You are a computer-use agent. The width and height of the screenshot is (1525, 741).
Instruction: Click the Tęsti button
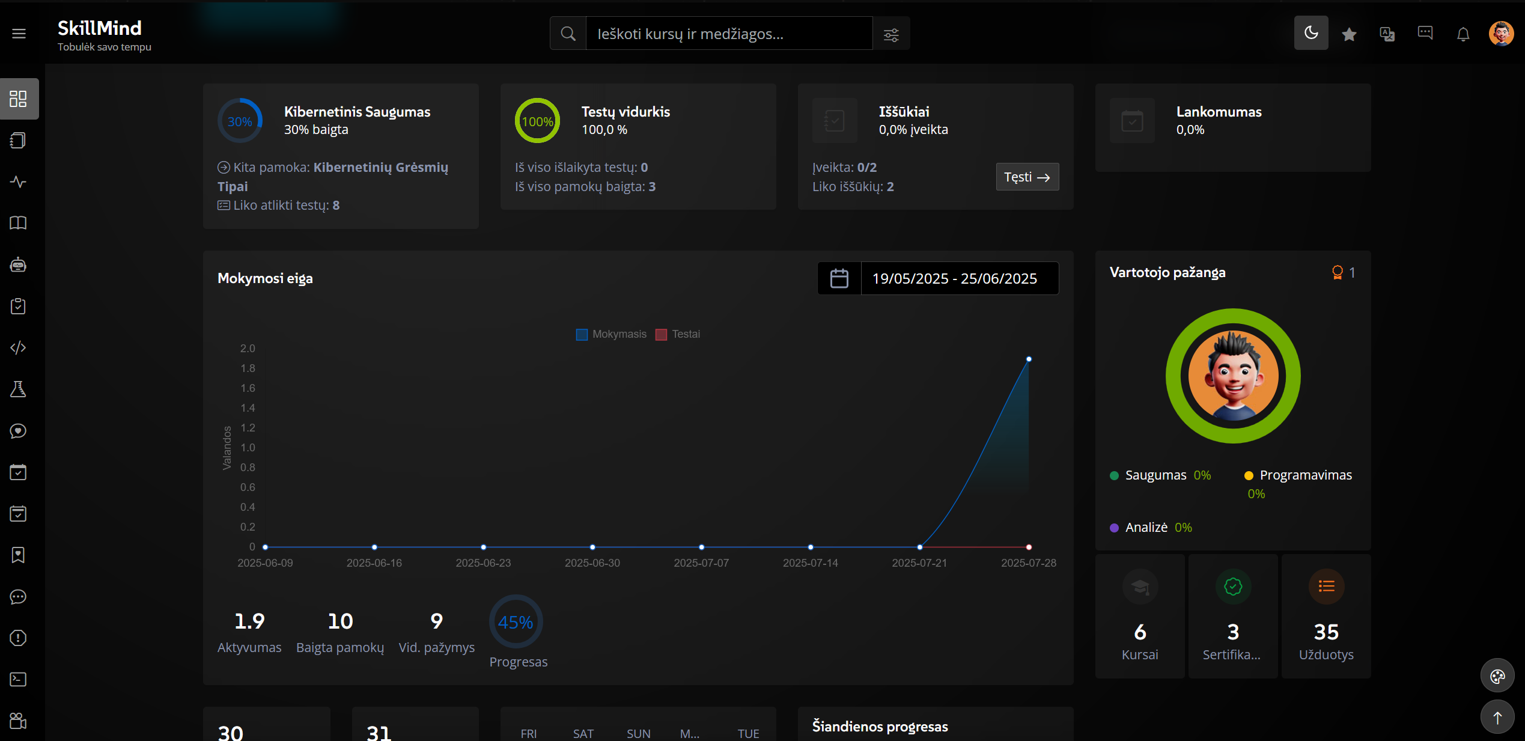click(x=1027, y=177)
